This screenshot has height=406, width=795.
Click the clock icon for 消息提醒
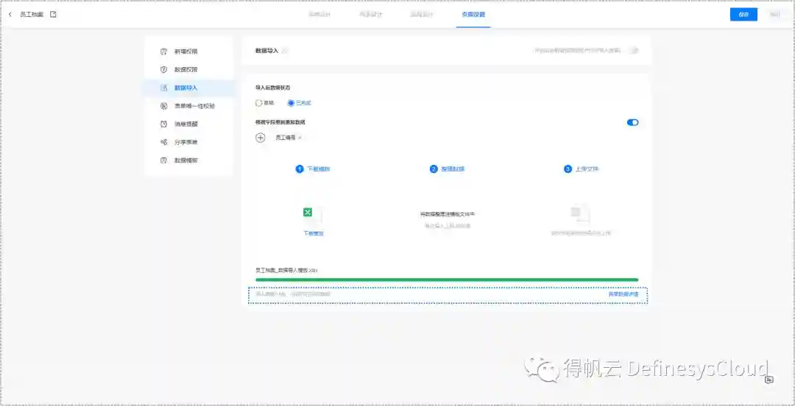164,124
